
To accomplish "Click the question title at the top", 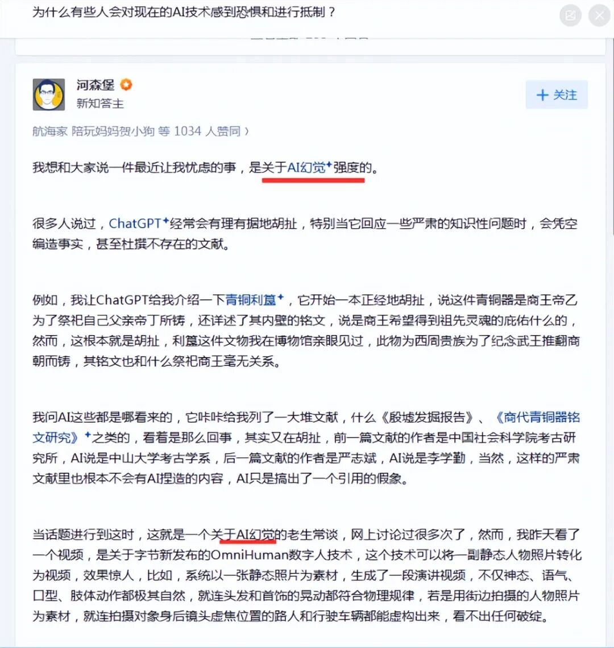I will (x=184, y=13).
